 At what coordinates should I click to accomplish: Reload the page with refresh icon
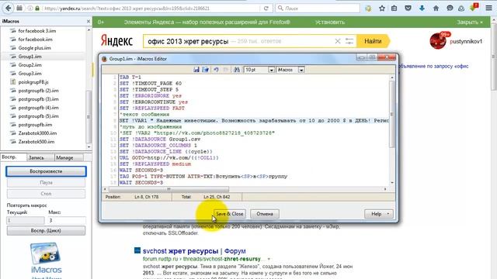tap(266, 9)
